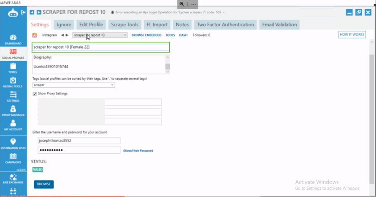
Task: Click HOW IT WORKS button
Action: point(352,34)
